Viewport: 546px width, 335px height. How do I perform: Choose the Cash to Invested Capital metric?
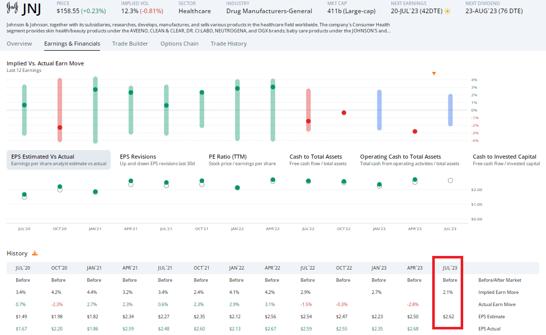[506, 160]
